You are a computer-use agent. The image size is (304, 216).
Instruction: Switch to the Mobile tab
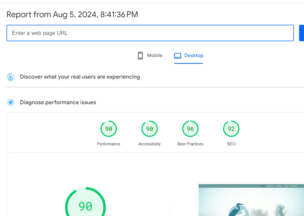[x=150, y=56]
